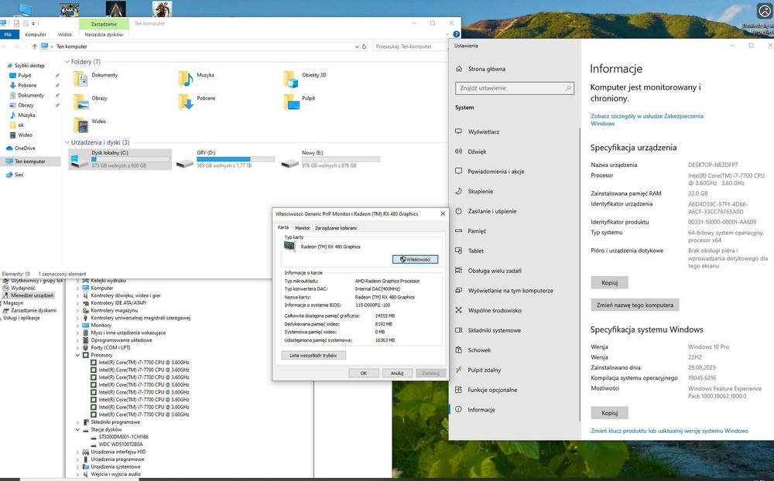Open the address bar history dropdown
This screenshot has height=481, width=774.
click(357, 46)
